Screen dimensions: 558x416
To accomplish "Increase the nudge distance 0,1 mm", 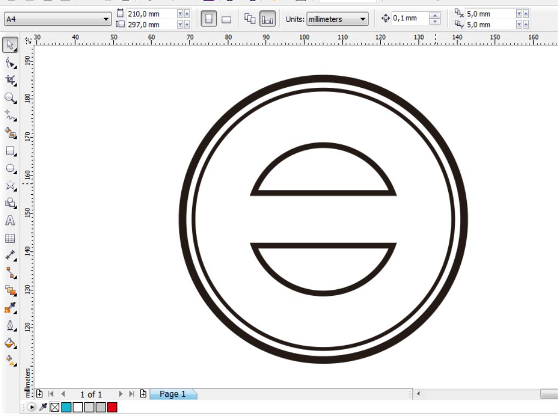I will 434,15.
